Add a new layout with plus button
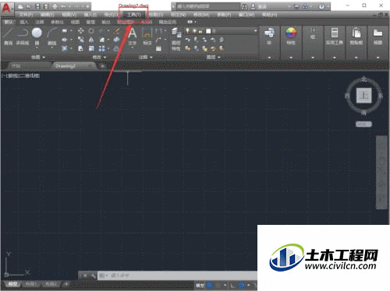The height and width of the screenshot is (291, 390). pos(66,284)
